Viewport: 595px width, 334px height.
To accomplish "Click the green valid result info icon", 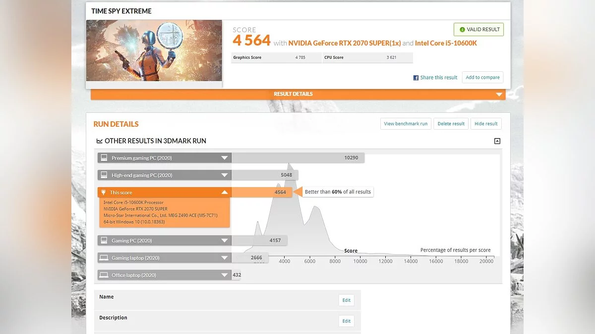I will point(462,30).
